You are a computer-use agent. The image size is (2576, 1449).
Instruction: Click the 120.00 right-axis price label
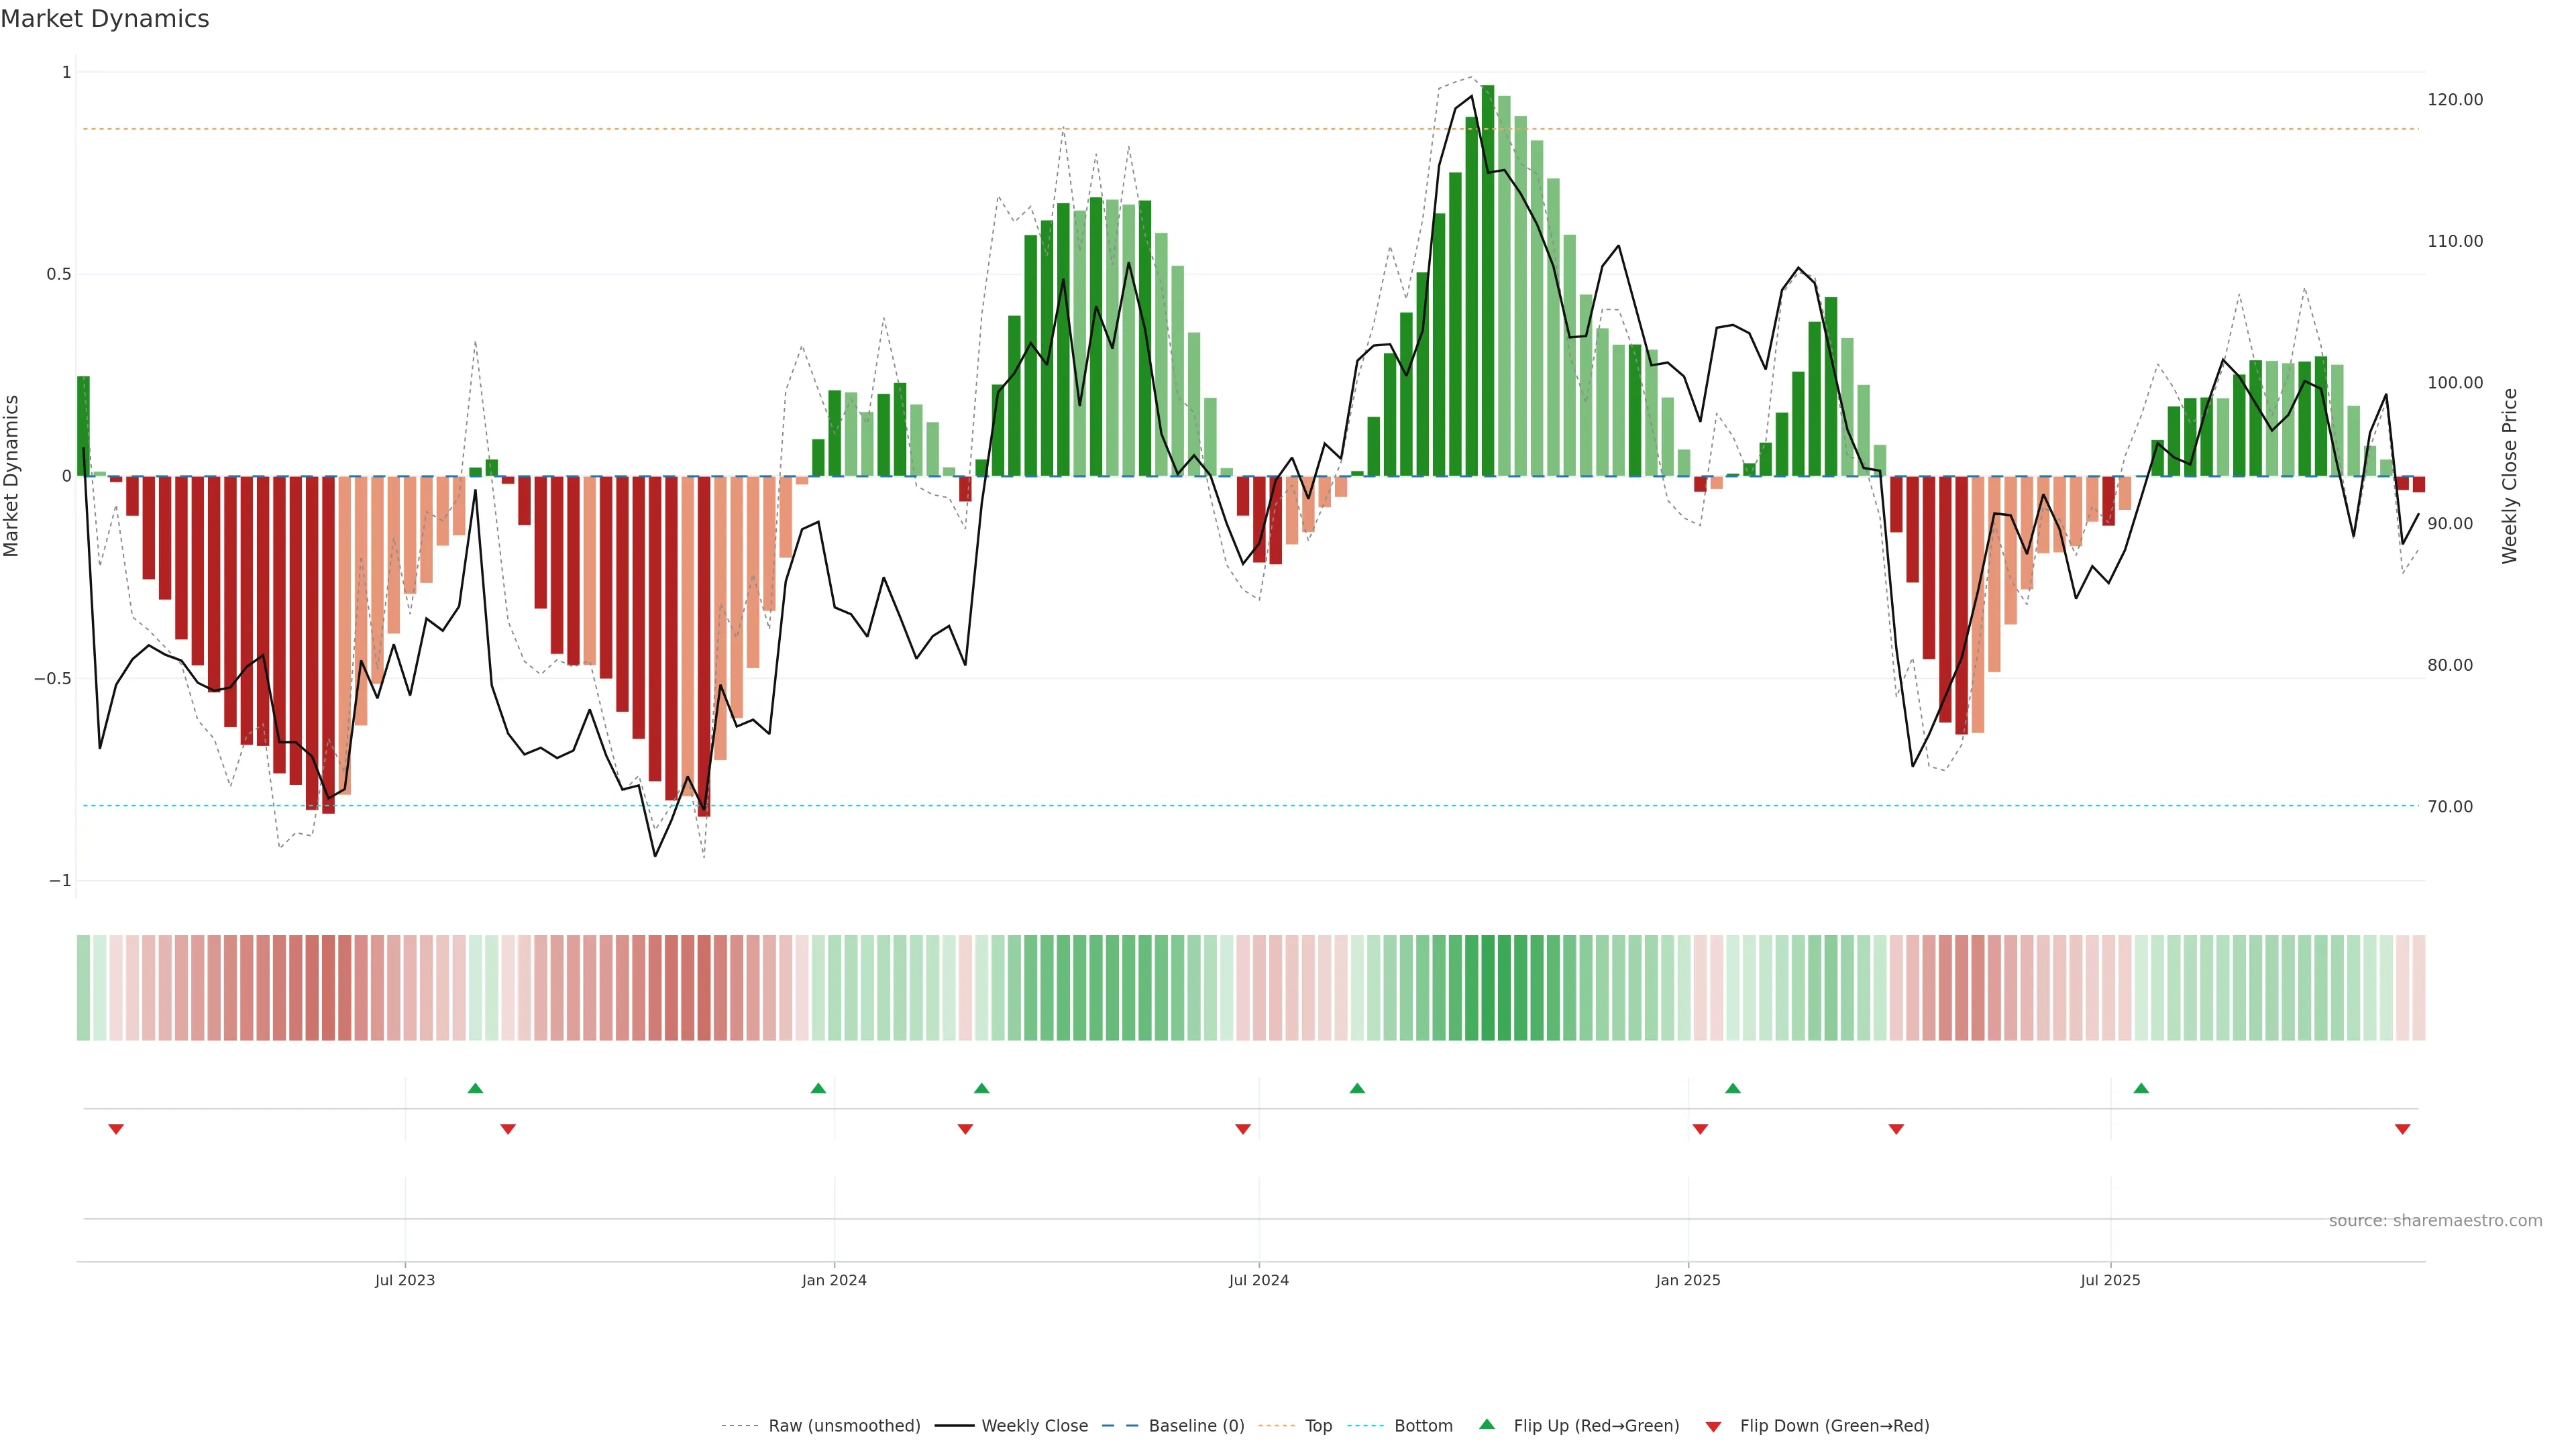pos(2455,100)
